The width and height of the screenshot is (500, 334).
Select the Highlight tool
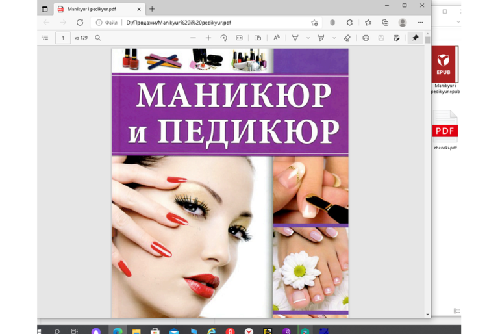pos(321,38)
